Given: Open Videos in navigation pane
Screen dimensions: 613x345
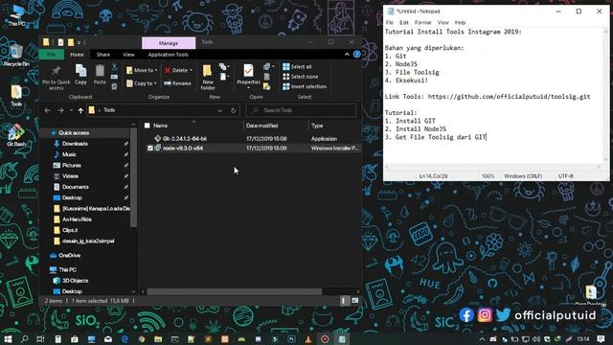Looking at the screenshot, I should click(70, 176).
